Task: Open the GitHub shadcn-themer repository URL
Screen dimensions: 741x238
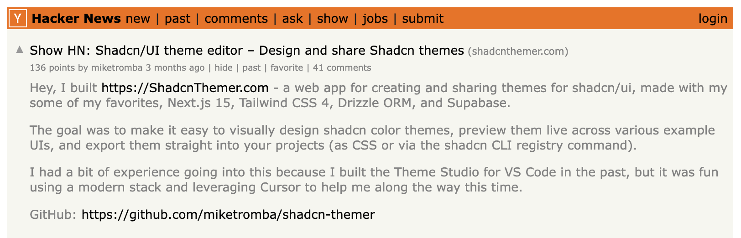Action: click(x=228, y=215)
